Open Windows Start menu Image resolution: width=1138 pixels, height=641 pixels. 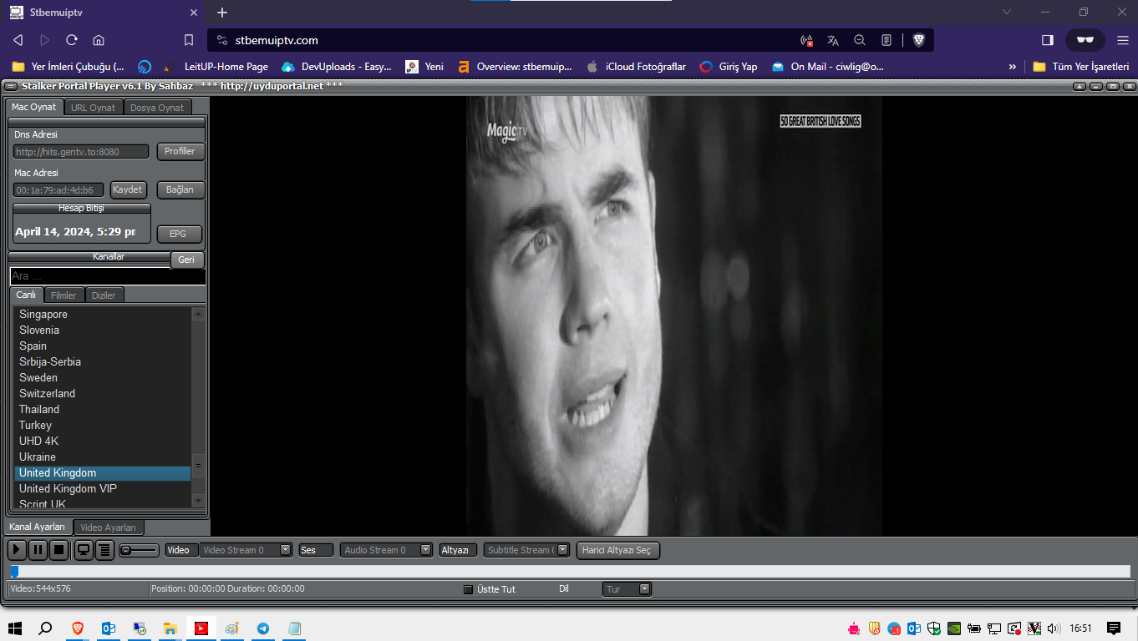click(14, 628)
